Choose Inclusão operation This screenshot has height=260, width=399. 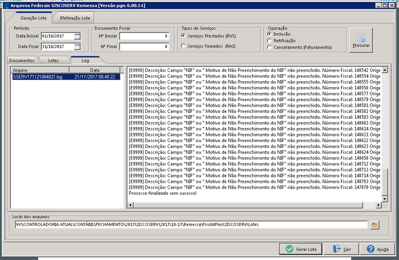(x=279, y=34)
